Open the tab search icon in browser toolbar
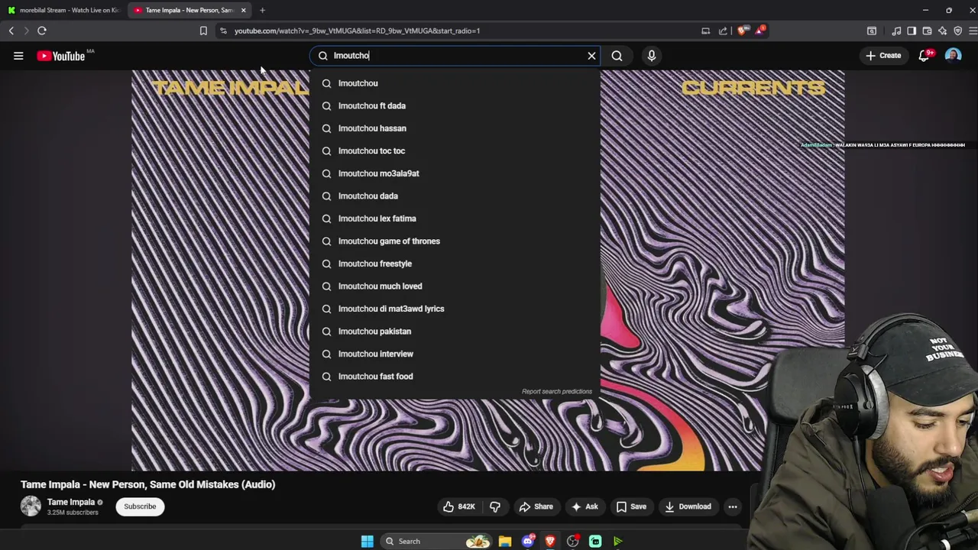Screen dimensions: 978x550 point(872,31)
